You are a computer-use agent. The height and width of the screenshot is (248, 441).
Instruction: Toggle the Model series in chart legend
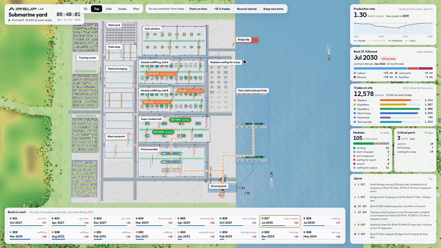click(x=359, y=40)
